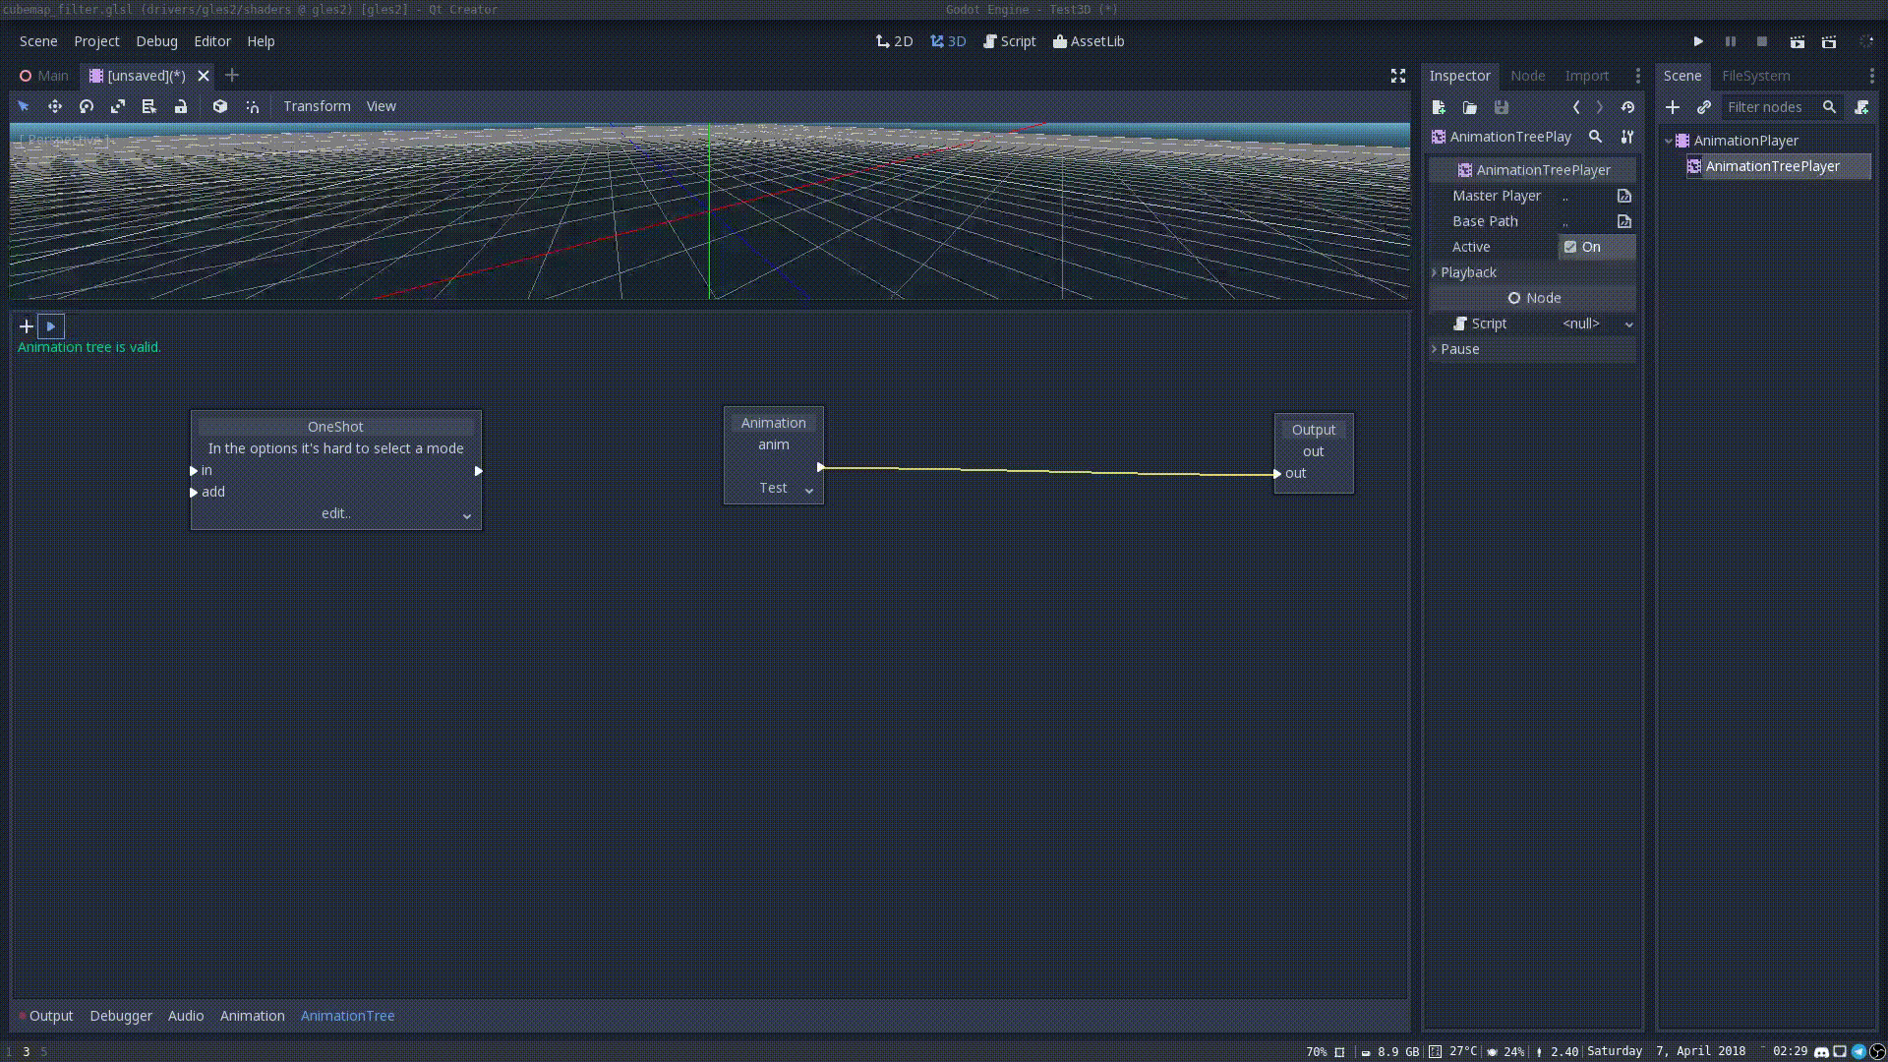This screenshot has width=1888, height=1062.
Task: Save the current resource in the Inspector
Action: tap(1501, 107)
